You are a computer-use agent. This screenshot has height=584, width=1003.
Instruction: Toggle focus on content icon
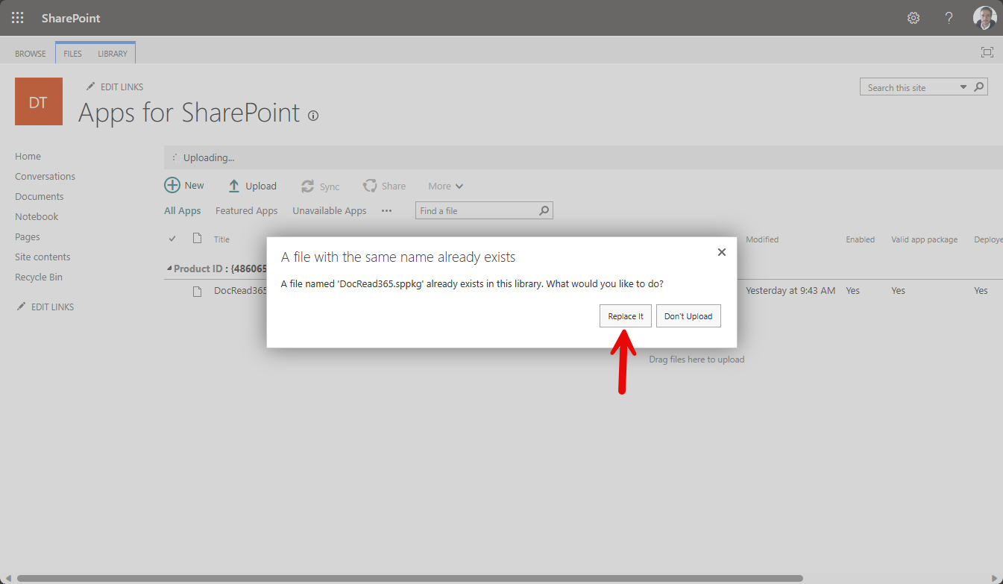pyautogui.click(x=987, y=52)
